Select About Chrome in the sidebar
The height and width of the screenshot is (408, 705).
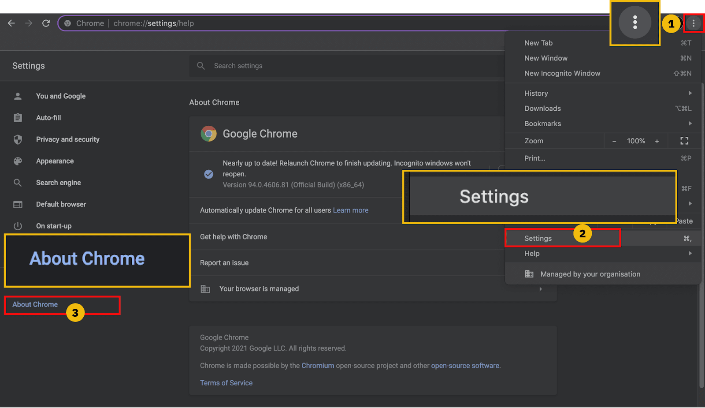tap(35, 304)
